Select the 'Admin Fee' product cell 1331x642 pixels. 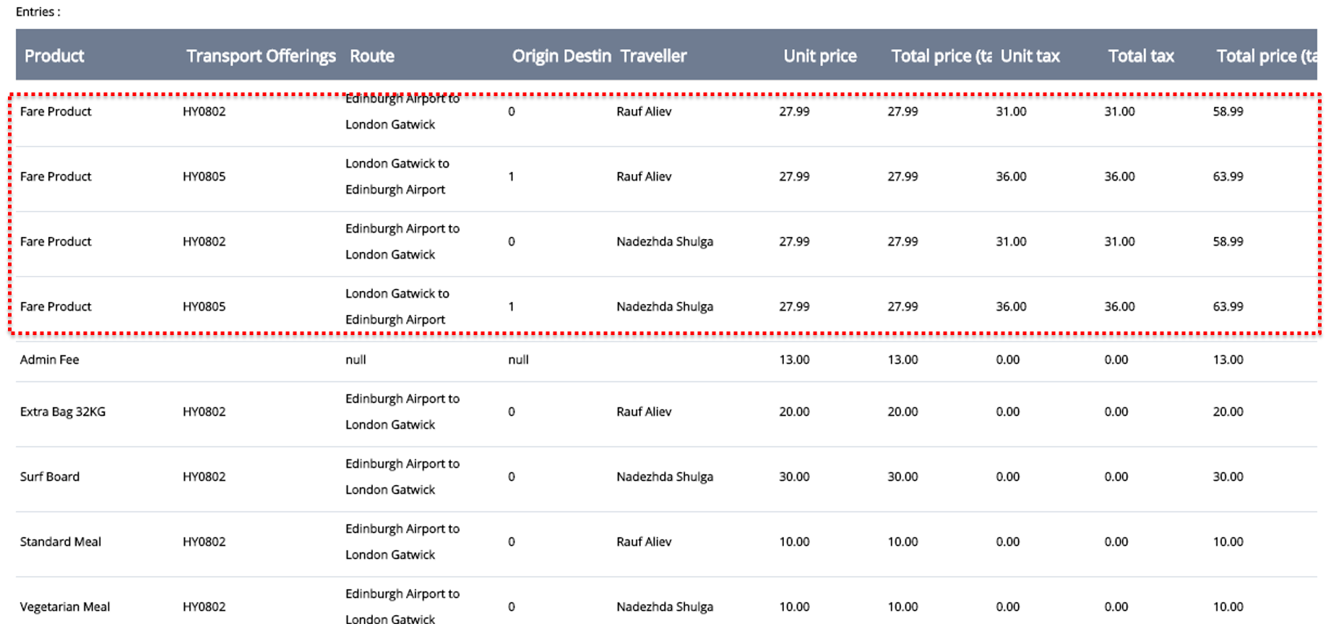(49, 360)
